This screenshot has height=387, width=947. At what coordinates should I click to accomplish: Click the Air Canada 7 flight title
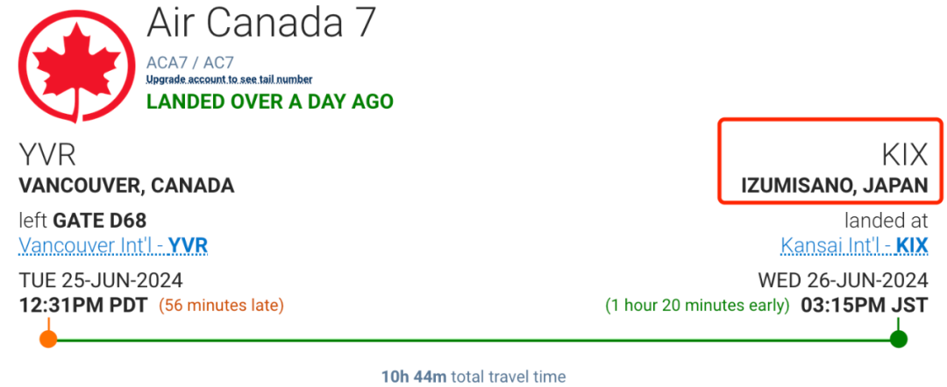click(x=261, y=25)
